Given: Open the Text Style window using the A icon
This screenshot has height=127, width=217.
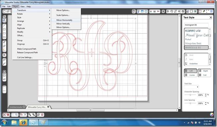Looking at the screenshot, I should [163, 11].
